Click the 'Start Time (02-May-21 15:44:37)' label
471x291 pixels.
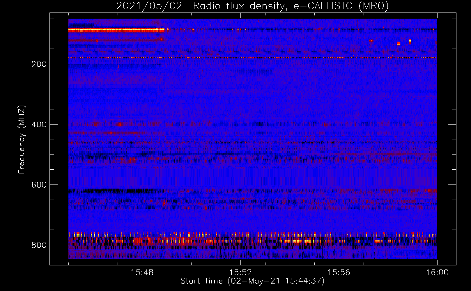[x=252, y=281]
